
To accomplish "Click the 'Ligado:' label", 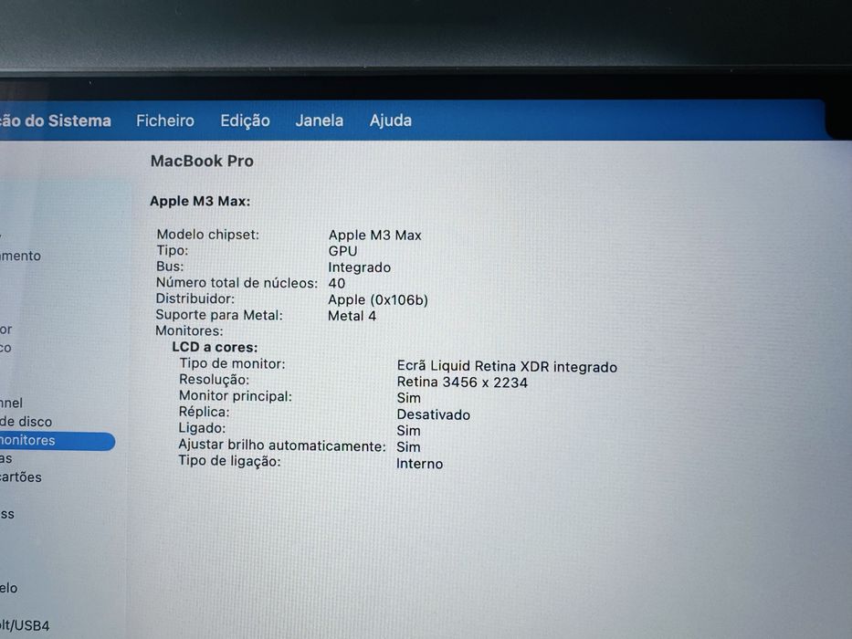I will click(x=202, y=428).
